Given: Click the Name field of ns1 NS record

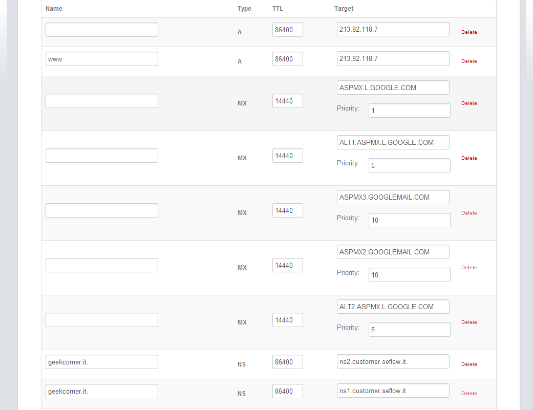Looking at the screenshot, I should click(x=101, y=391).
